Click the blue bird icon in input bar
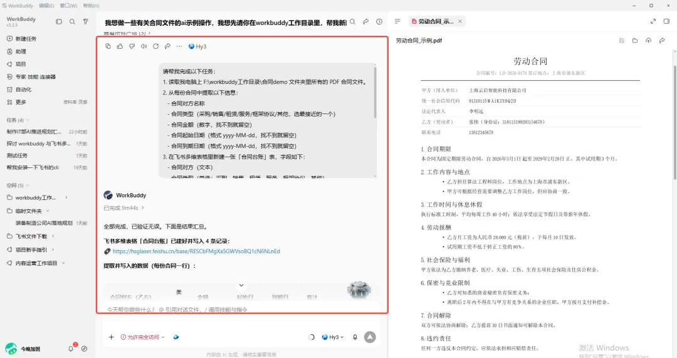 pos(176,337)
